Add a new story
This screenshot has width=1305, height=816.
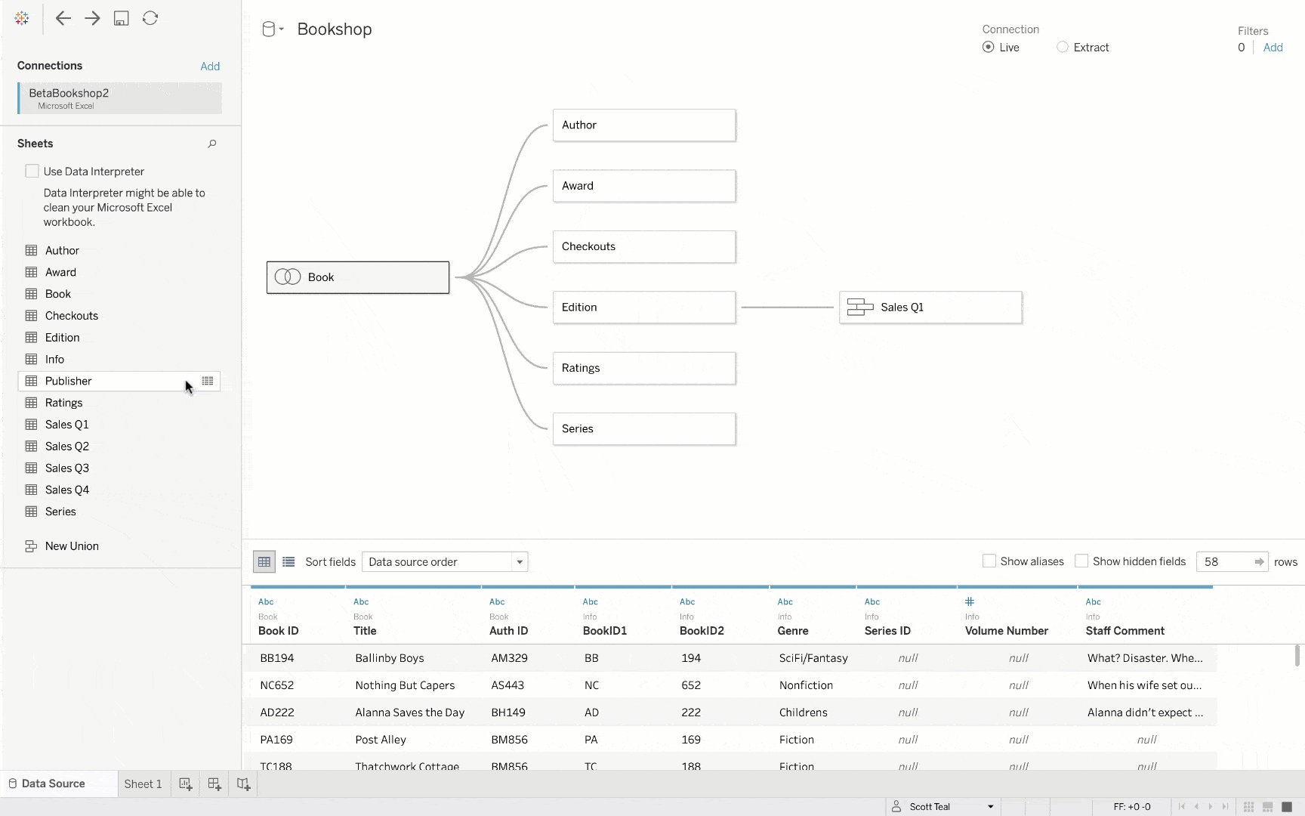click(243, 784)
